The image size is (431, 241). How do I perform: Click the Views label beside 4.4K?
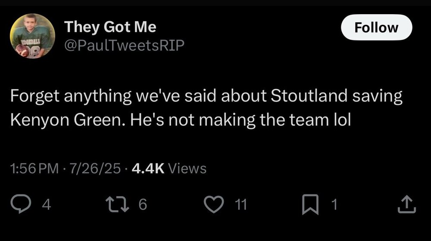pyautogui.click(x=187, y=169)
